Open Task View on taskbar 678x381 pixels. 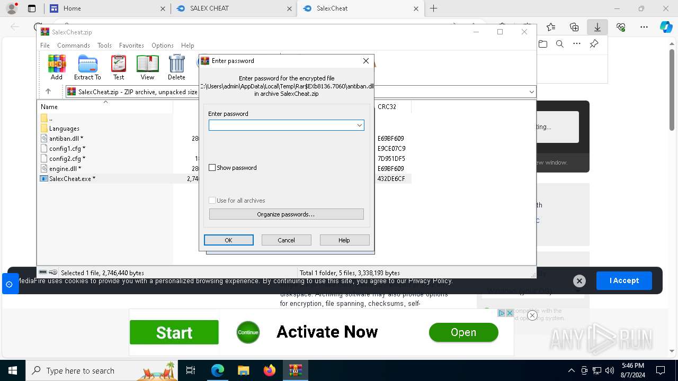pyautogui.click(x=191, y=370)
